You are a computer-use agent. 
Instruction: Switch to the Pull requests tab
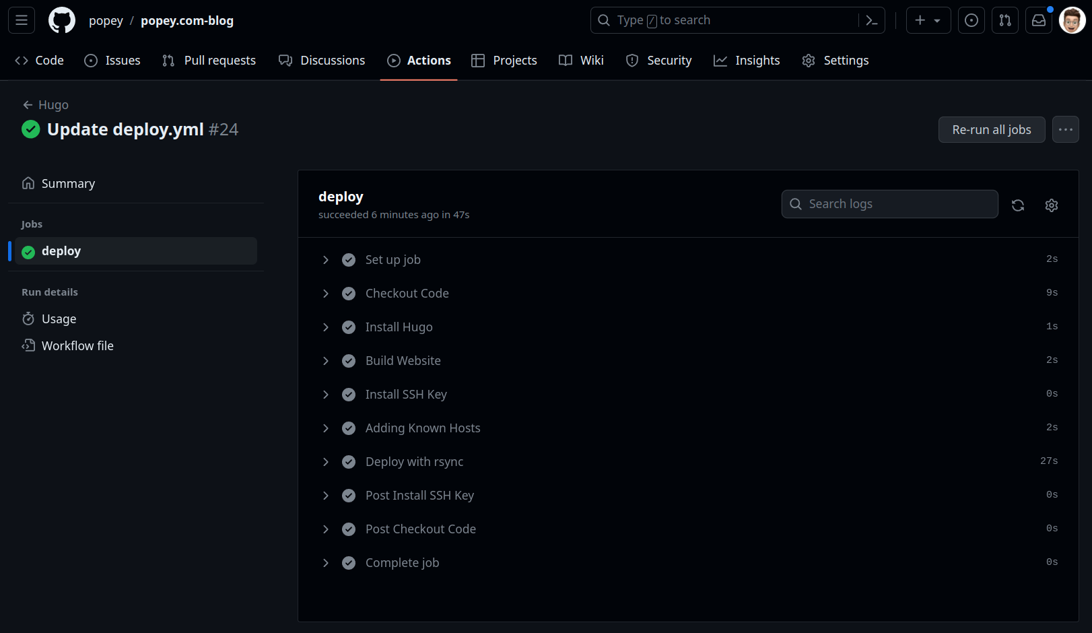[209, 61]
